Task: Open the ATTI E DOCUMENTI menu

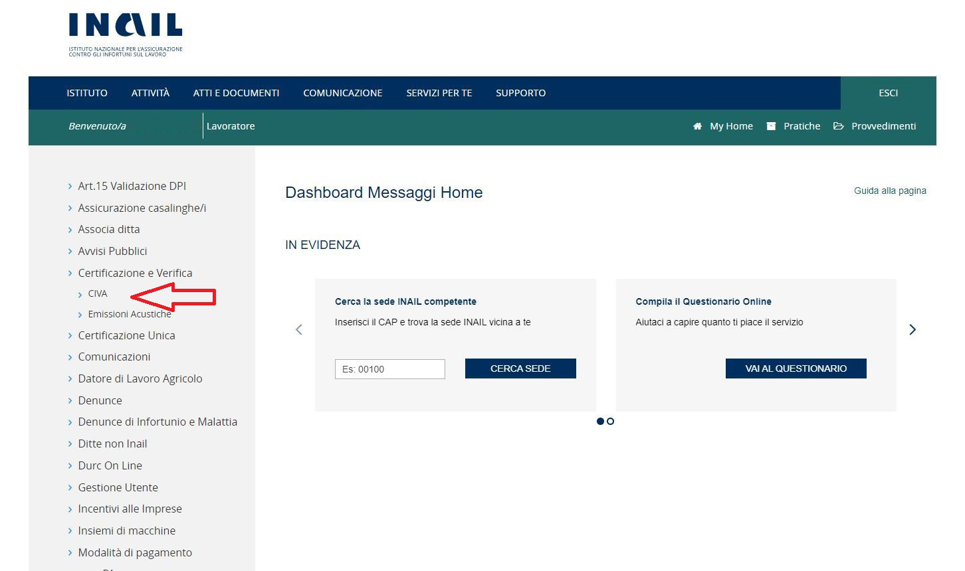Action: pyautogui.click(x=236, y=93)
